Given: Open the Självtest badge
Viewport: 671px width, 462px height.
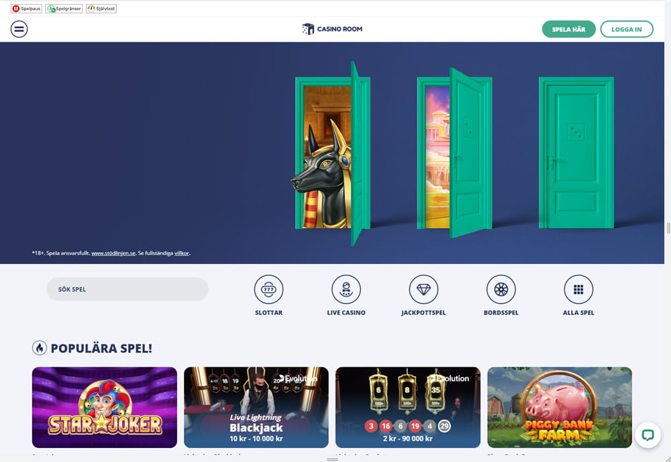Looking at the screenshot, I should (101, 9).
